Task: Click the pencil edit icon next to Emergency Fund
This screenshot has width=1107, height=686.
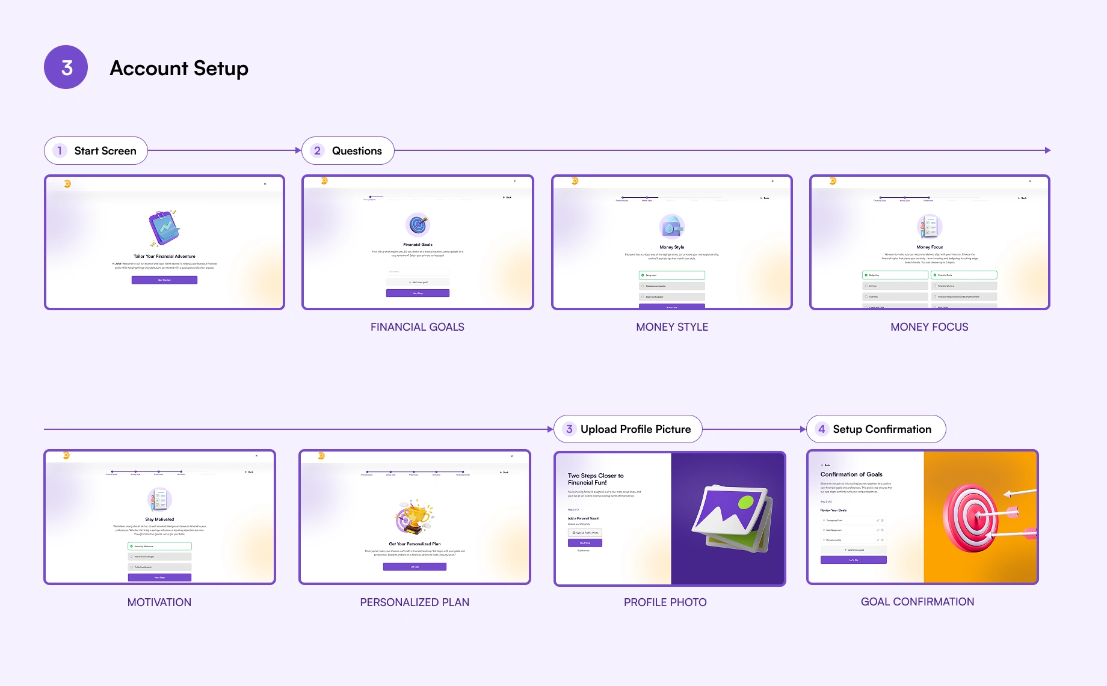Action: (x=878, y=521)
